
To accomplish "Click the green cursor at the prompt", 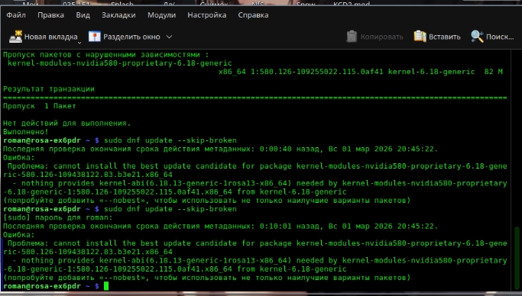I will [106, 286].
